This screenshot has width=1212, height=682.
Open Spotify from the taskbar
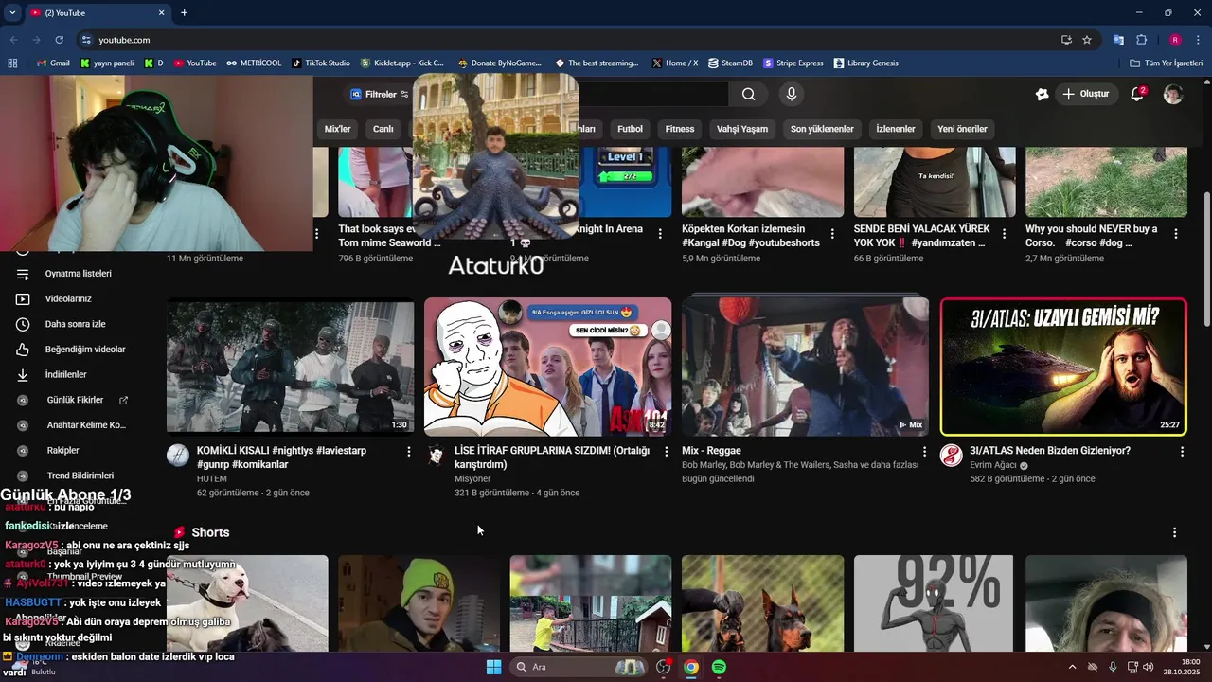(x=719, y=667)
